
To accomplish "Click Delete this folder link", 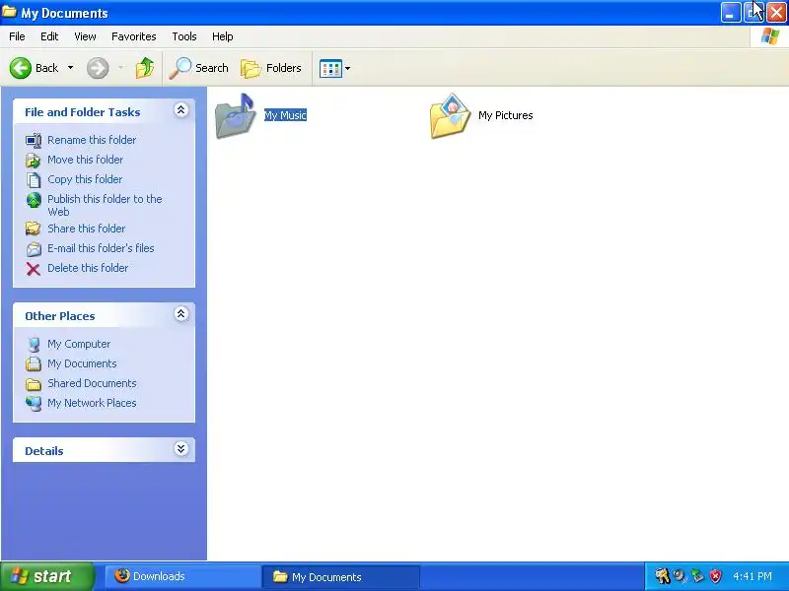I will [x=88, y=268].
